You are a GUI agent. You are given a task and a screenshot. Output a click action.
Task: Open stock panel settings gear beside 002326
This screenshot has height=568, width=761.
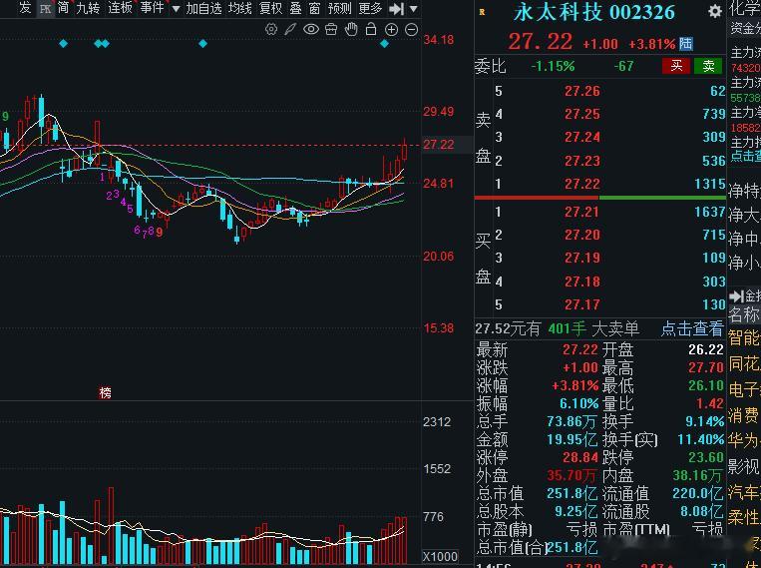coord(714,12)
